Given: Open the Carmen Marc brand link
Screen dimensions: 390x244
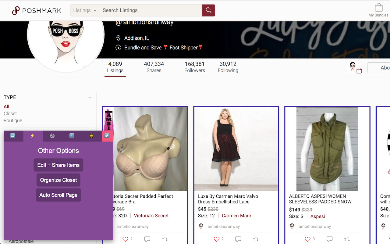Looking at the screenshot, I should coord(239,216).
